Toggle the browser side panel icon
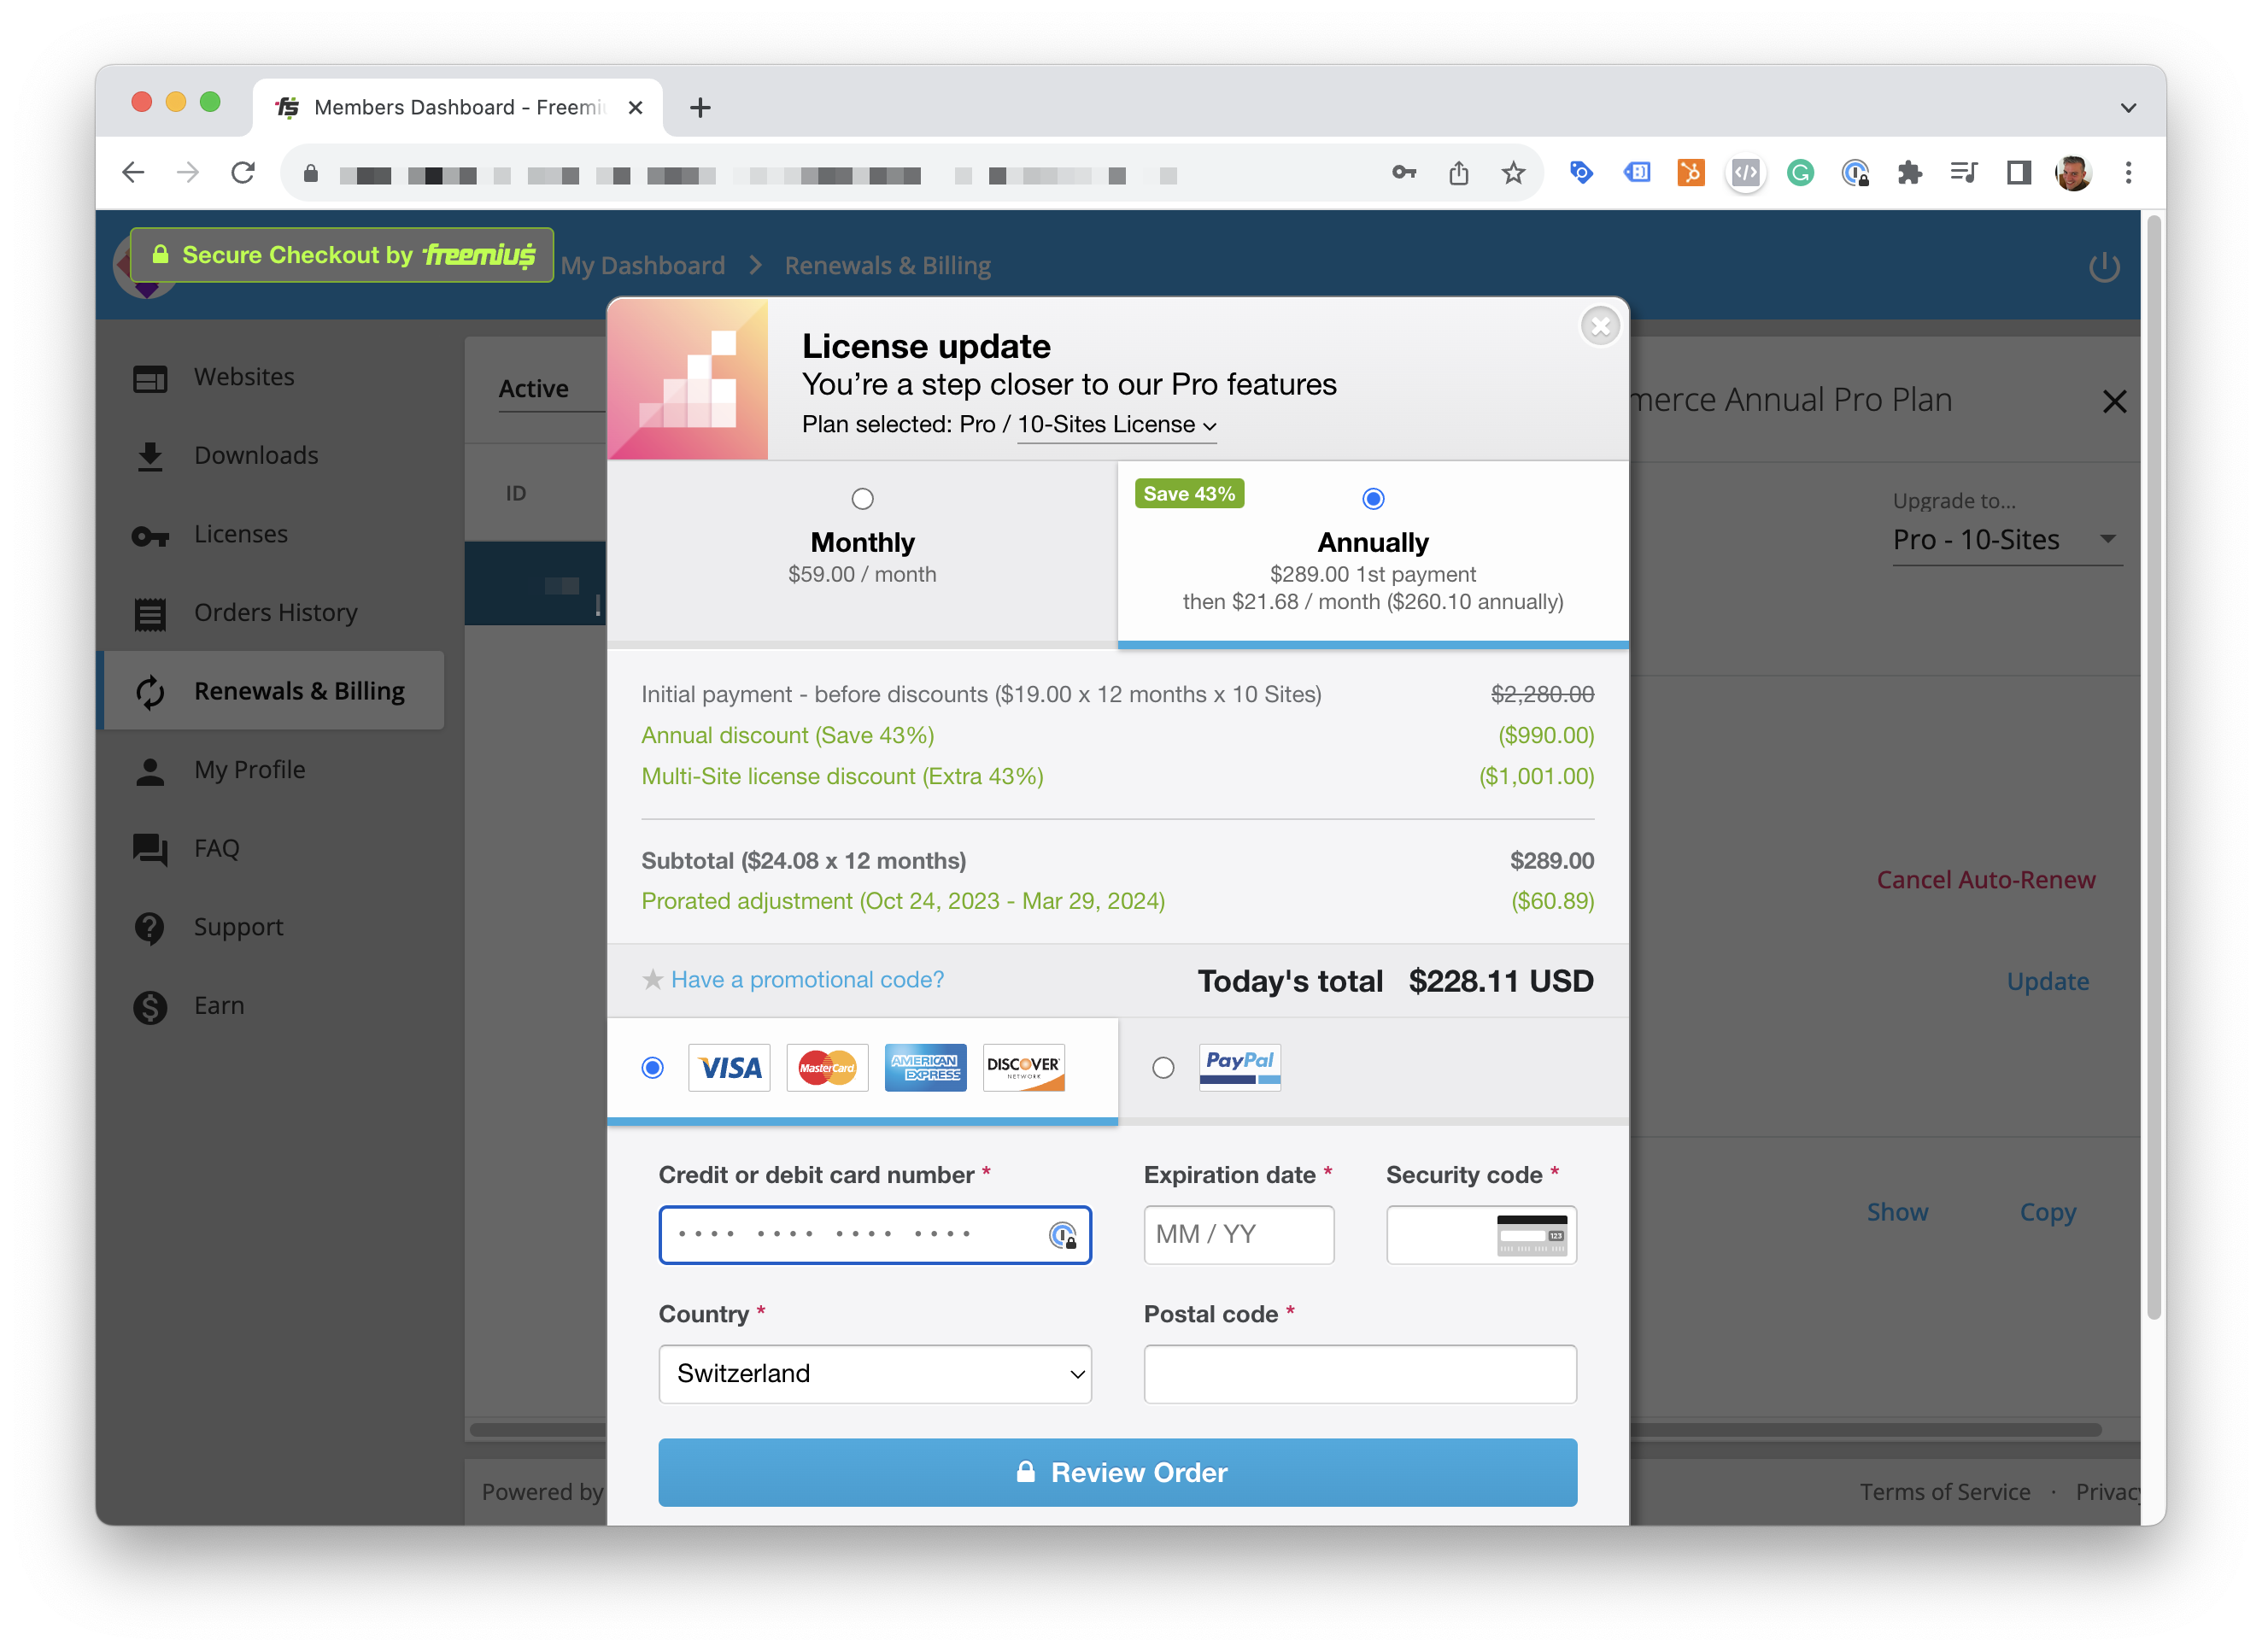Screen dimensions: 2262x1652 point(2018,173)
